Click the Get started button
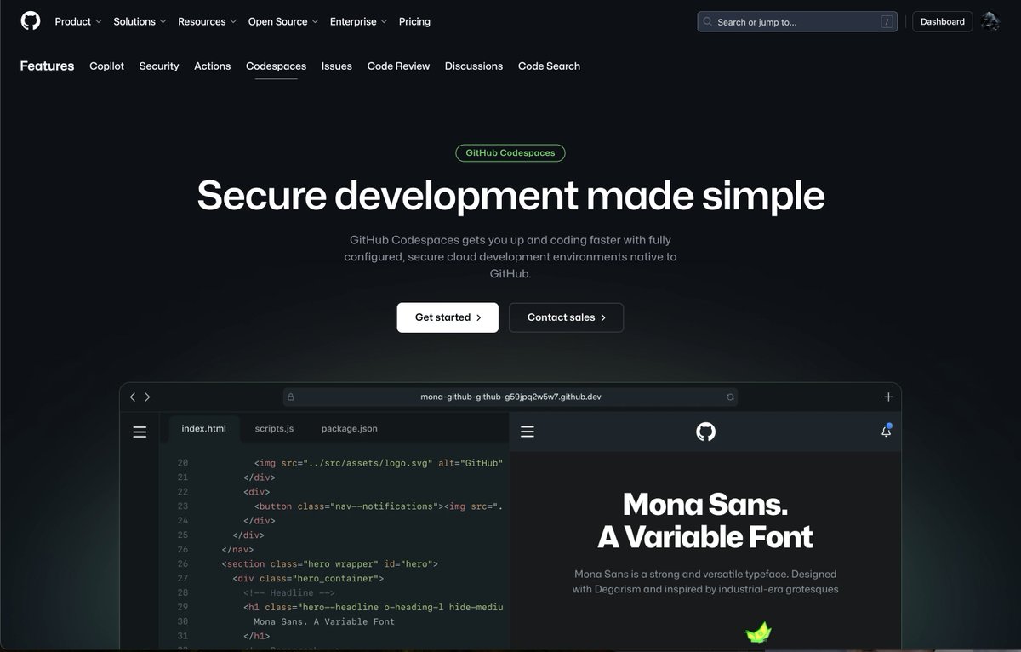 [448, 317]
